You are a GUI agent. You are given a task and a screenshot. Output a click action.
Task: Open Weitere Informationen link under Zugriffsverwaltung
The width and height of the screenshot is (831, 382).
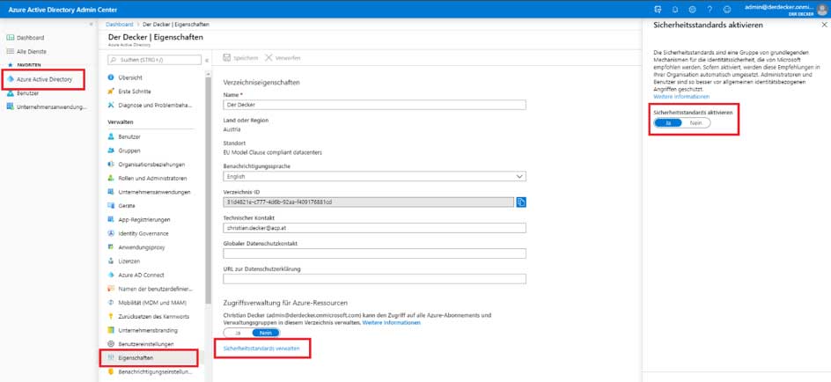391,323
